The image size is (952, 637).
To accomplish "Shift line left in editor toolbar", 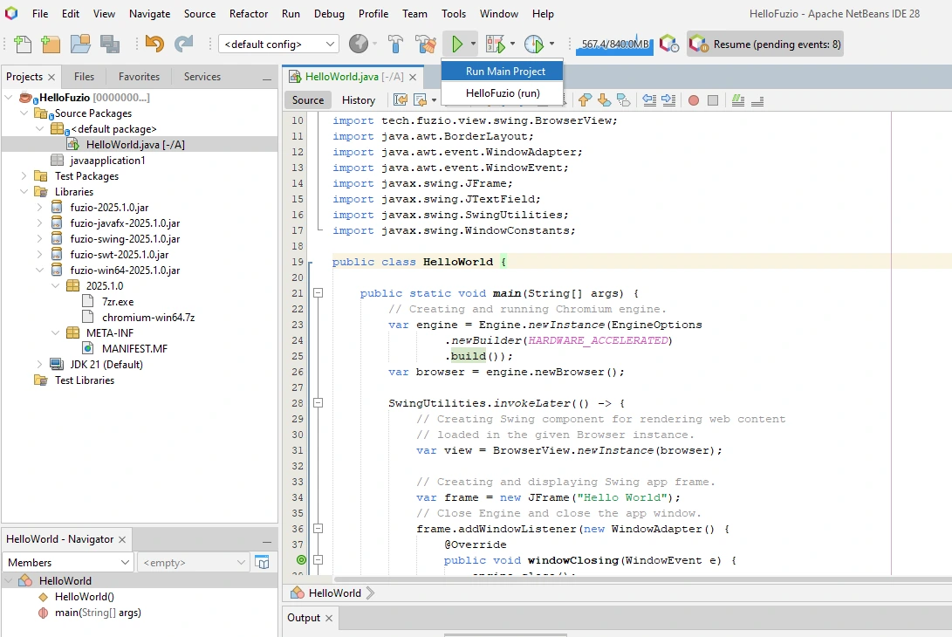I will pyautogui.click(x=649, y=100).
